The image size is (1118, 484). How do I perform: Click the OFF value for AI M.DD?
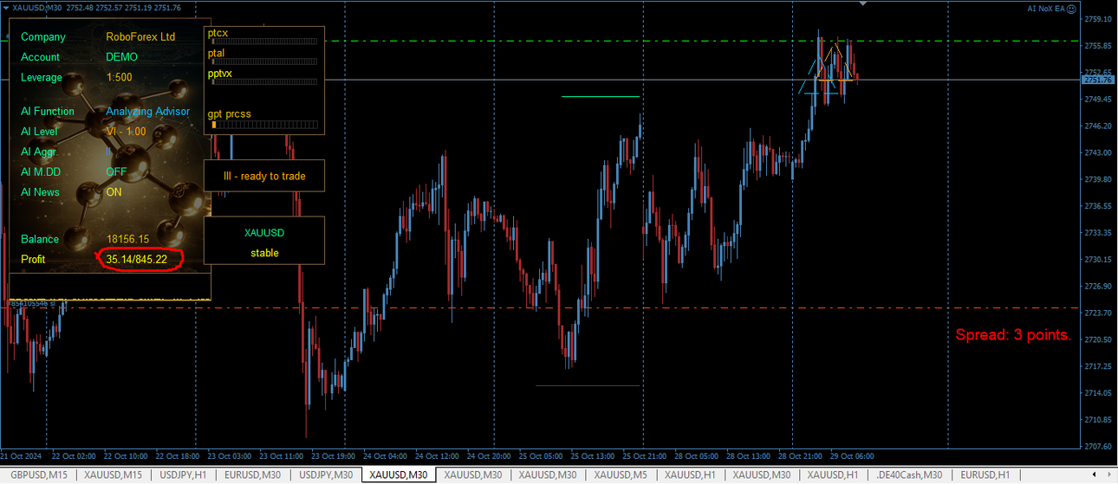coord(116,171)
